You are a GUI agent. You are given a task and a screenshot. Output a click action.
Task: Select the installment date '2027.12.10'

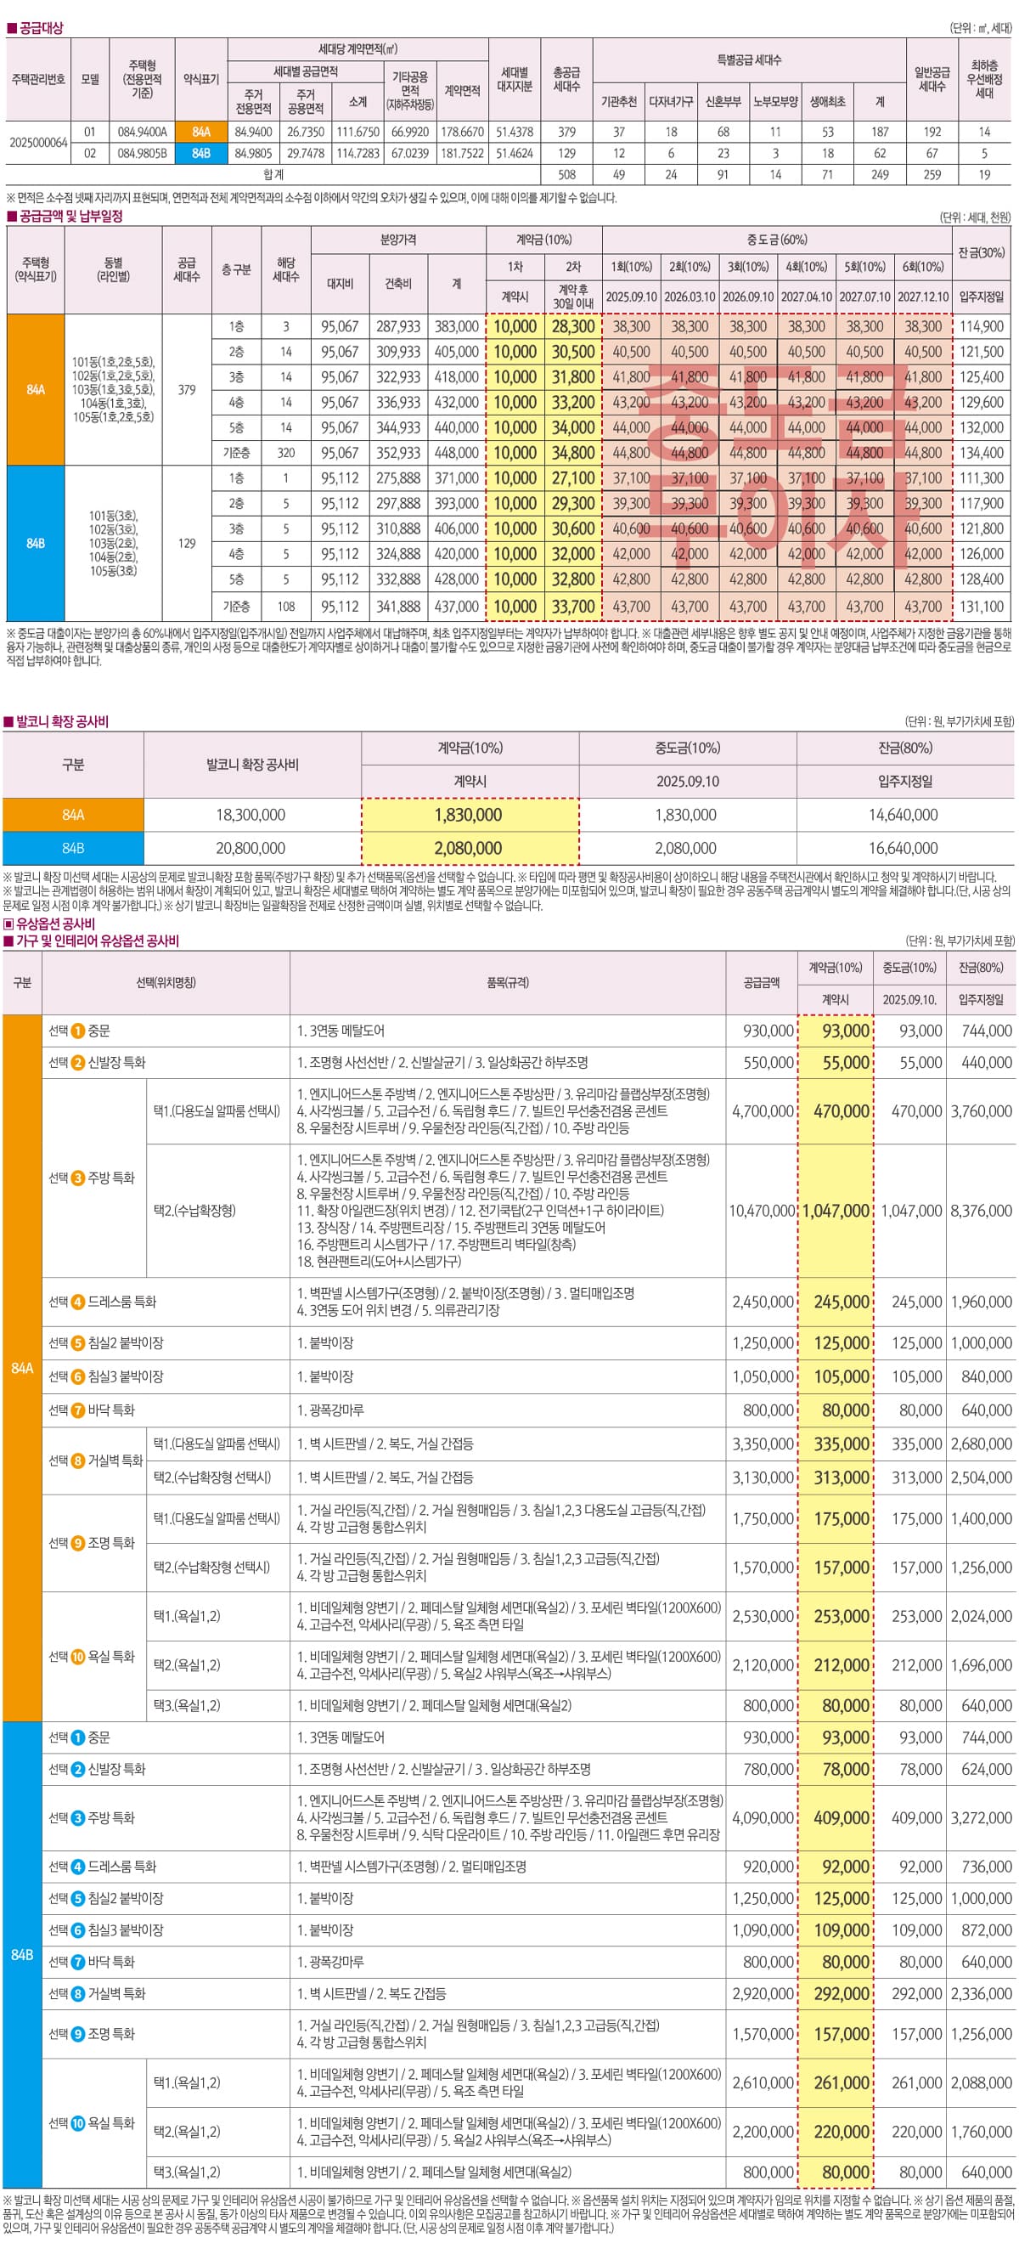(923, 297)
